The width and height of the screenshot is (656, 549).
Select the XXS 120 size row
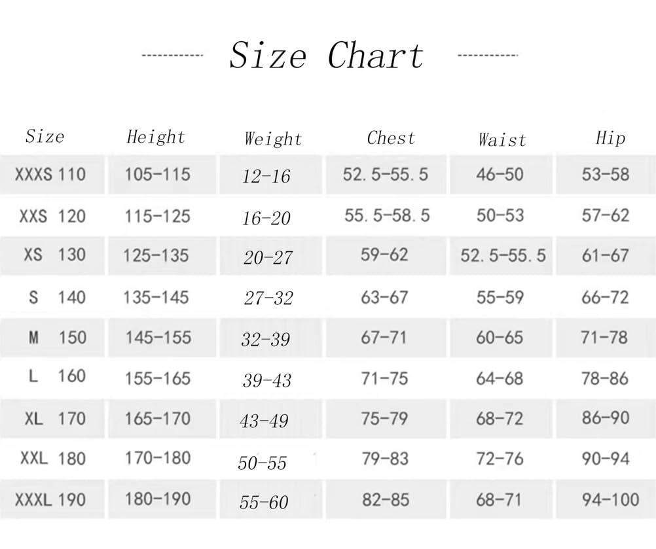pos(328,216)
